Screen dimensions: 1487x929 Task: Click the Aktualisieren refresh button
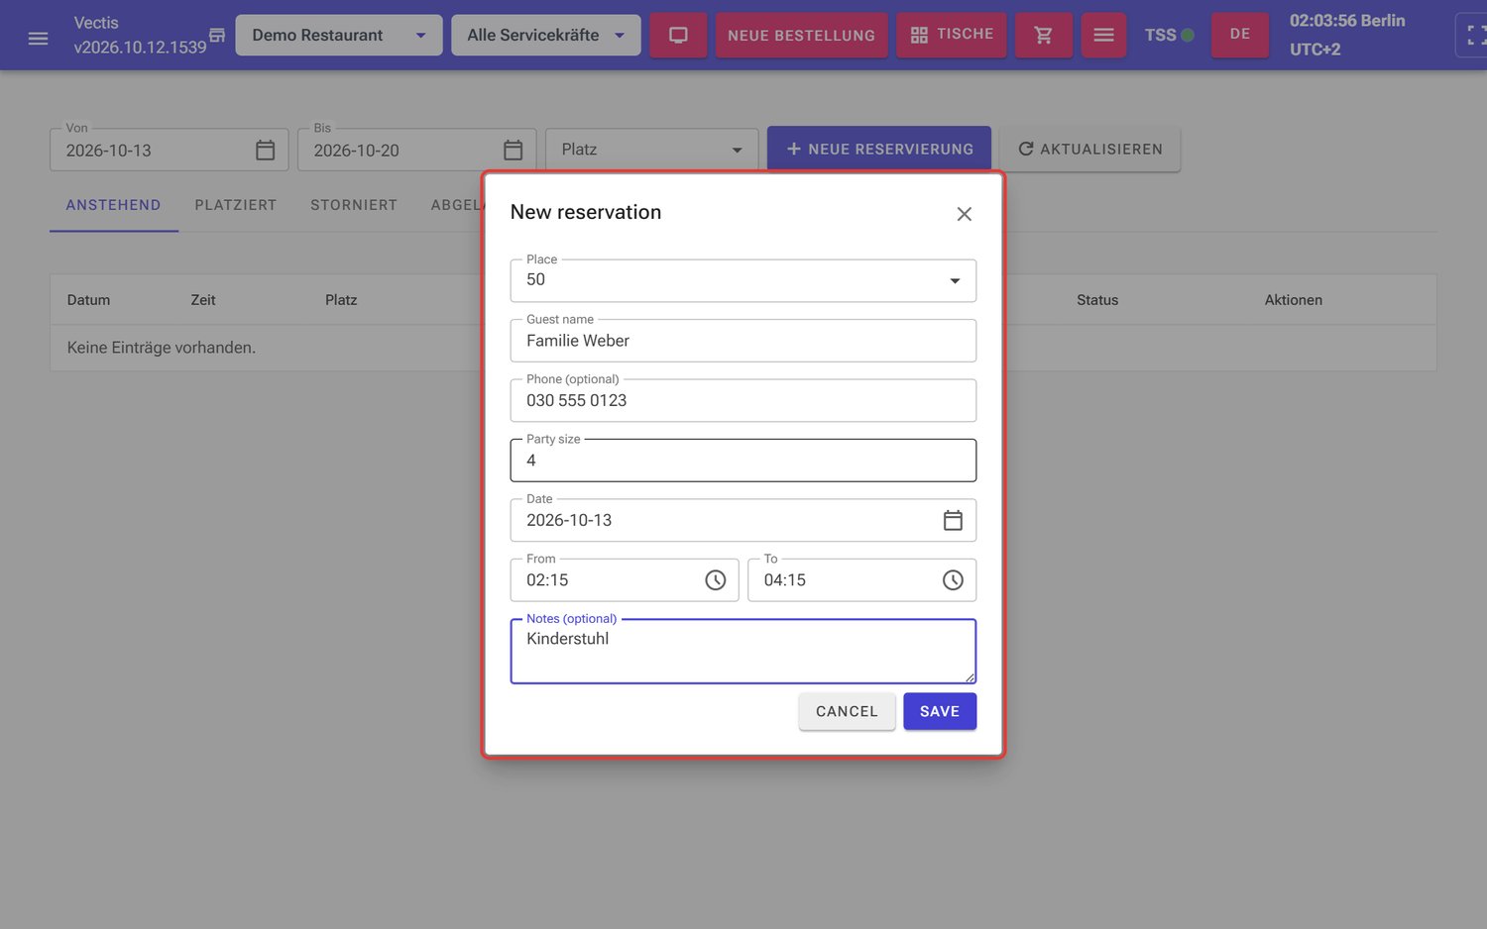(1090, 150)
